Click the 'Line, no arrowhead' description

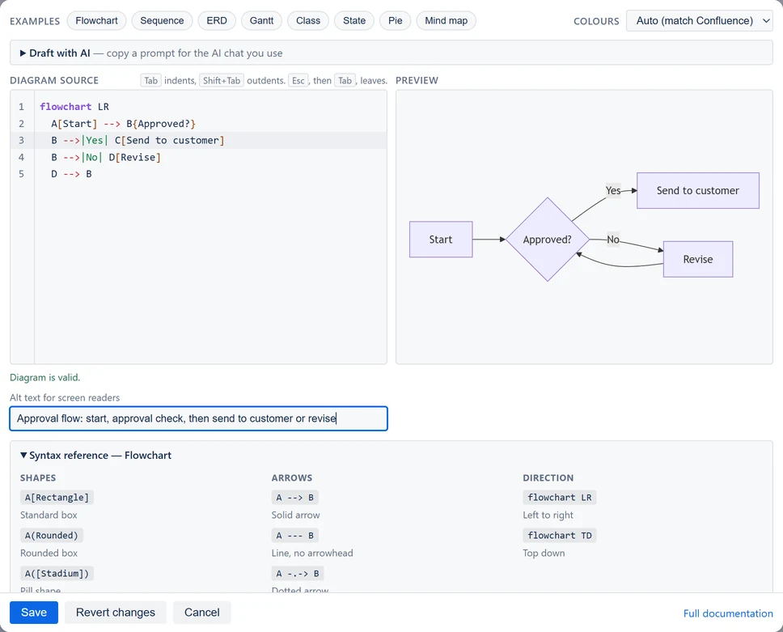point(312,553)
